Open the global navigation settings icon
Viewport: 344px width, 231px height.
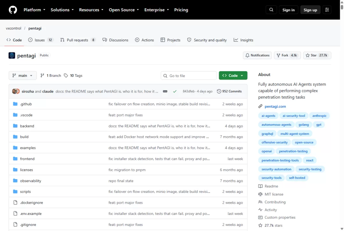click(x=327, y=10)
